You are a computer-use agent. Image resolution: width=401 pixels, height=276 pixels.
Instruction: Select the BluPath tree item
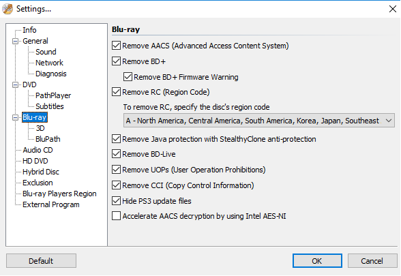pyautogui.click(x=48, y=139)
